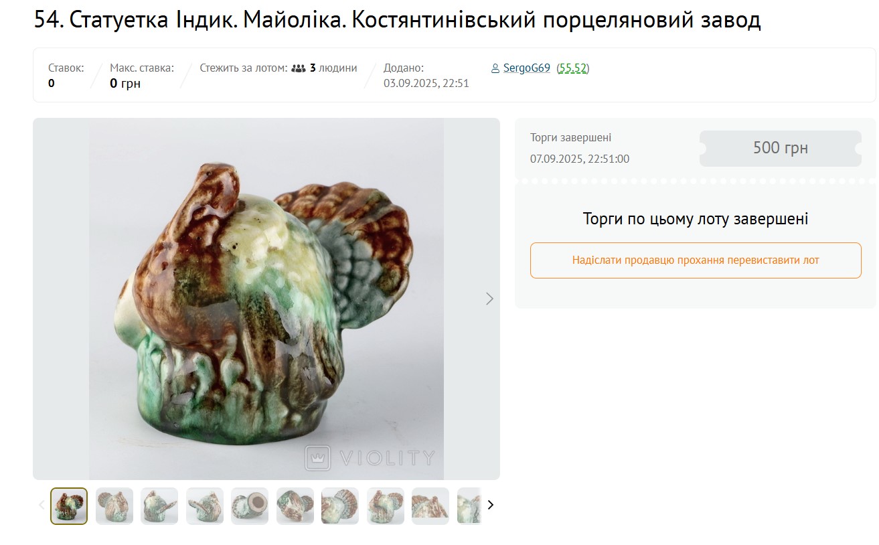Click the thumbnail strip left arrow
Viewport: 879px width, 545px height.
point(42,505)
